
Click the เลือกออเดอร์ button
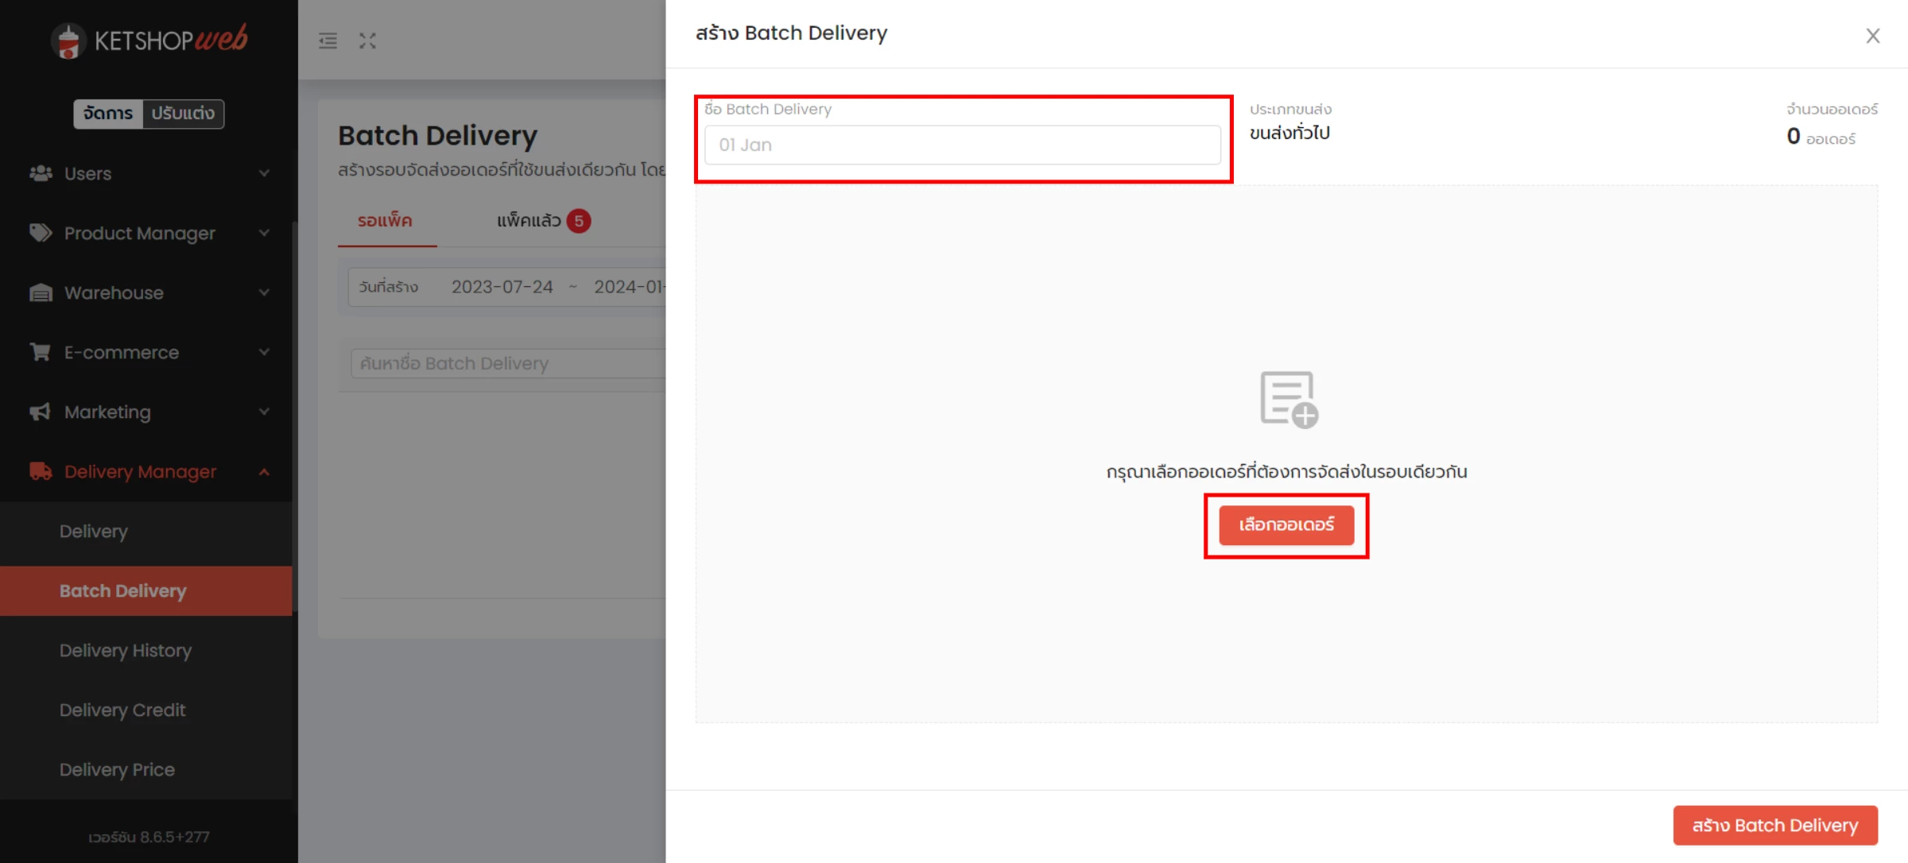pyautogui.click(x=1286, y=525)
